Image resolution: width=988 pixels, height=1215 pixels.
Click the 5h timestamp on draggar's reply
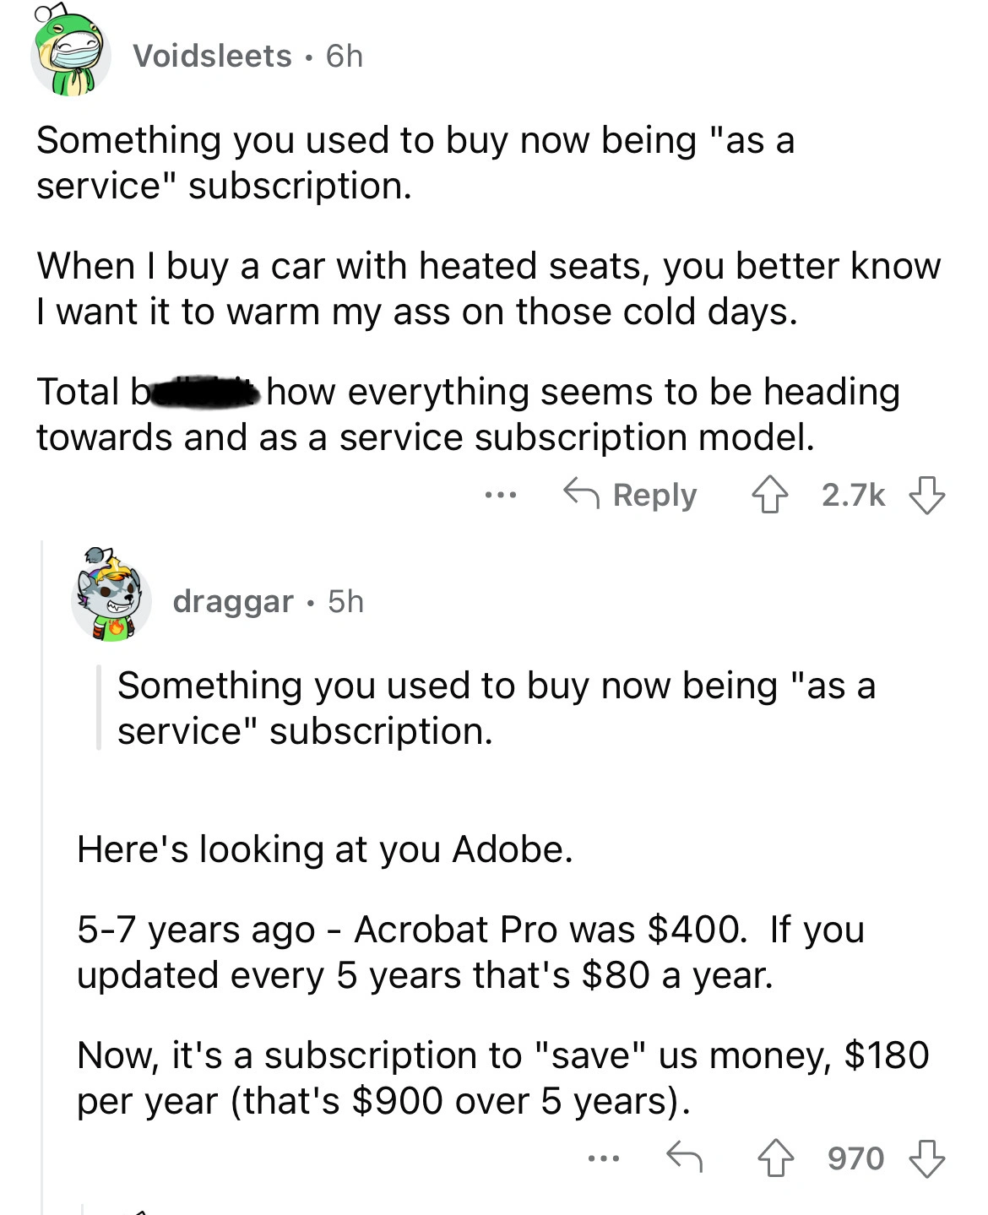(345, 601)
